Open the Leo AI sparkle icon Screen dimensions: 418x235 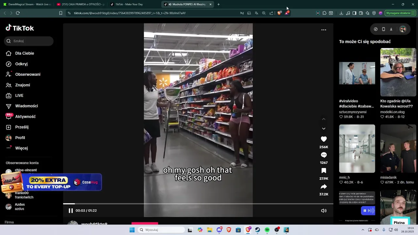pos(367,13)
